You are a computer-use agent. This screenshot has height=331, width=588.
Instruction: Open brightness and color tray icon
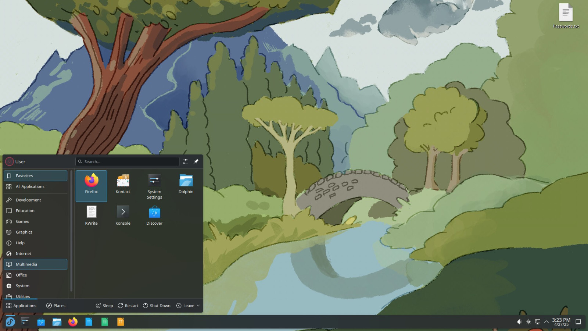(x=528, y=322)
